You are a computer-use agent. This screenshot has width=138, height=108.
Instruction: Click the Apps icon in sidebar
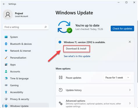[x=6, y=65]
